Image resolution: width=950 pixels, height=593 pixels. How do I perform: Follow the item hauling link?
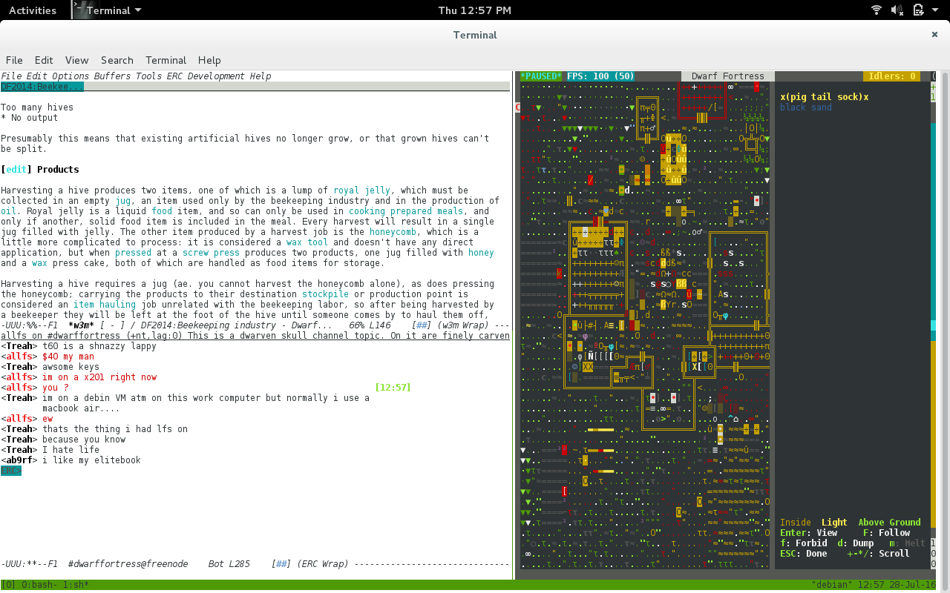105,305
